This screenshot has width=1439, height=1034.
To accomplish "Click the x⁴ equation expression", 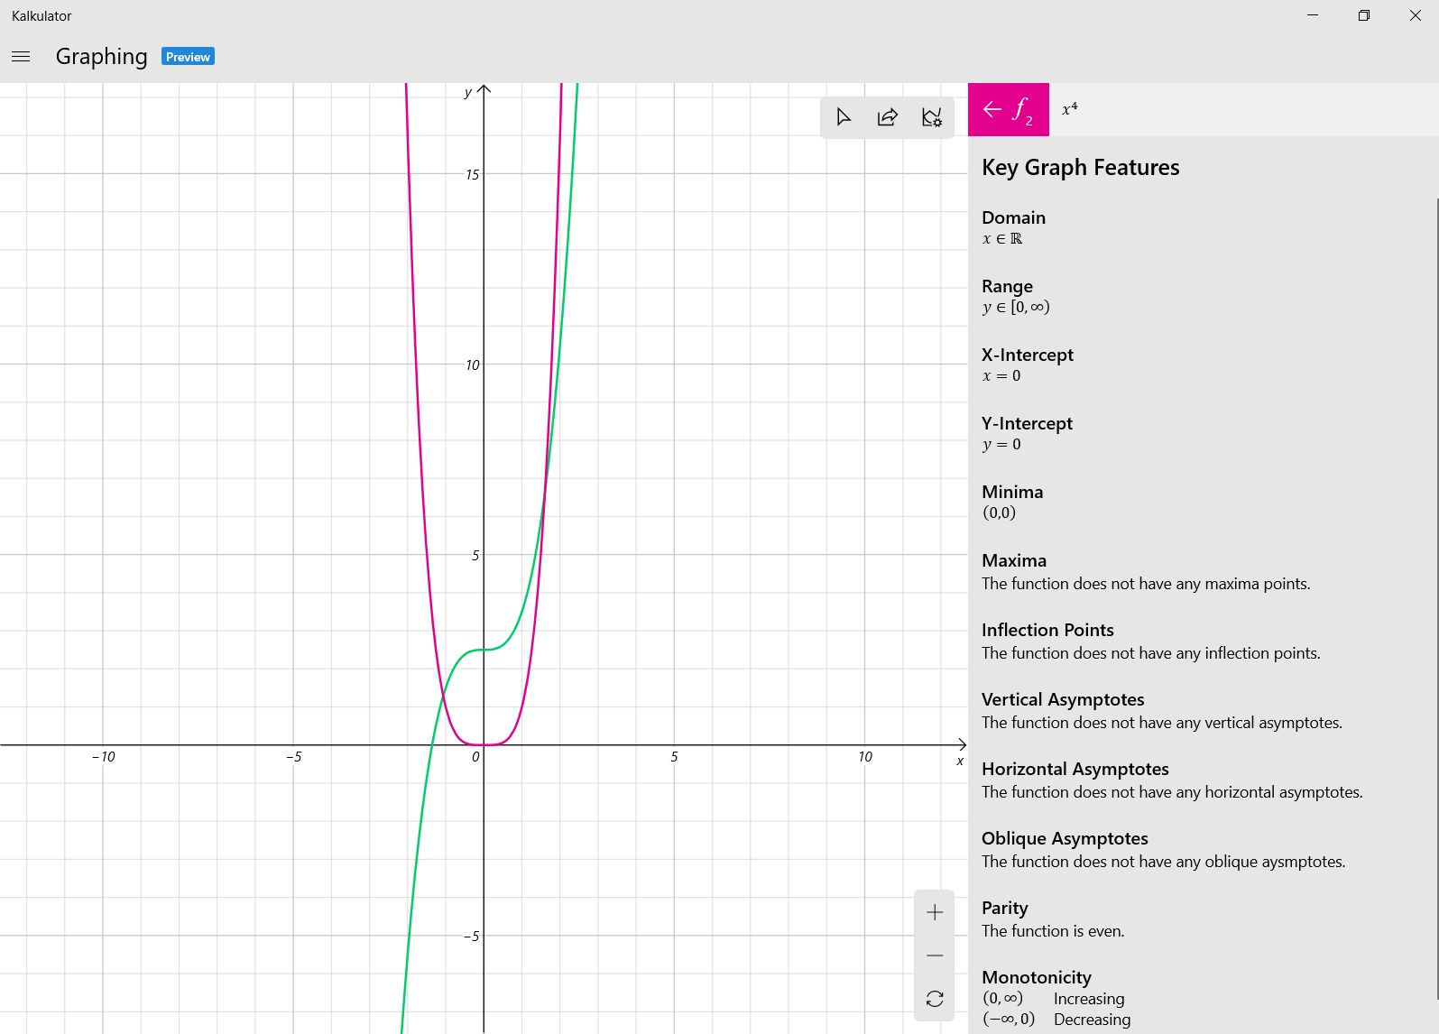I will point(1070,109).
